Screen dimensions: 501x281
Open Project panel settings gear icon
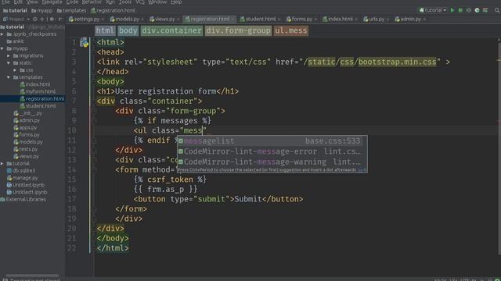pyautogui.click(x=52, y=19)
